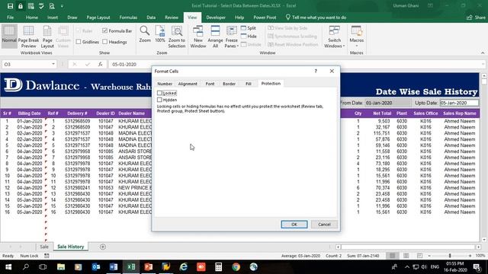This screenshot has height=274, width=488.
Task: Open the Border tab in Format Cells
Action: pyautogui.click(x=229, y=84)
